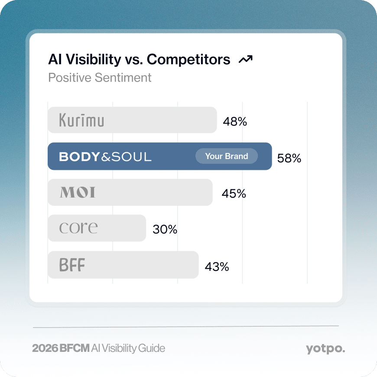This screenshot has height=377, width=377.
Task: Click the 2026 BFCM AI Visibility Guide text
Action: (98, 348)
